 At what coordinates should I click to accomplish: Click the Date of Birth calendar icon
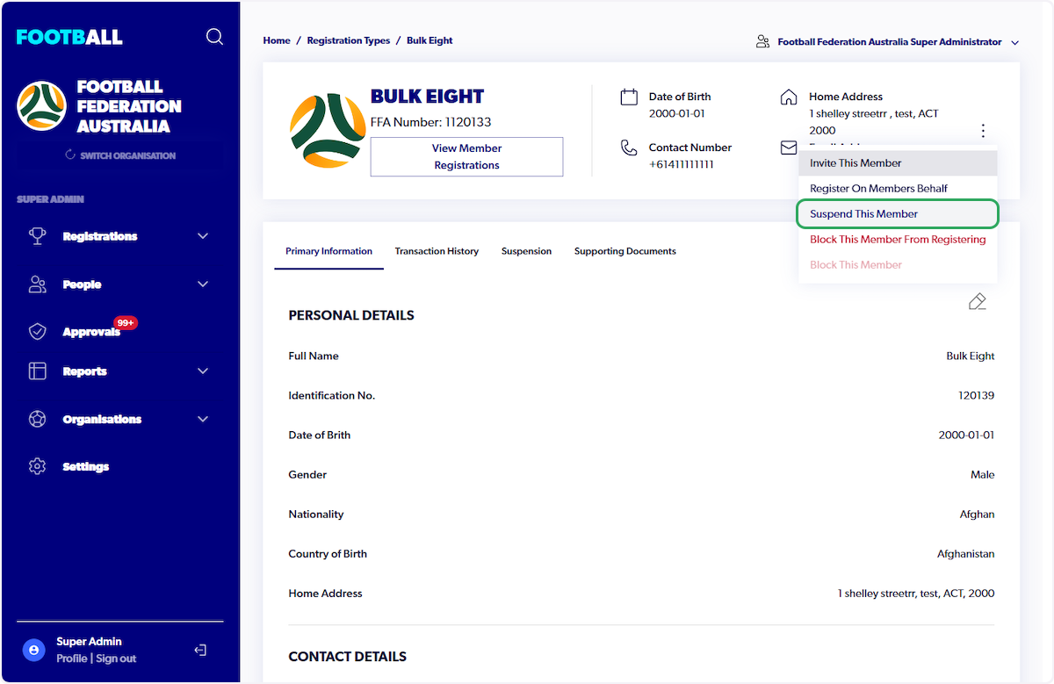(629, 97)
